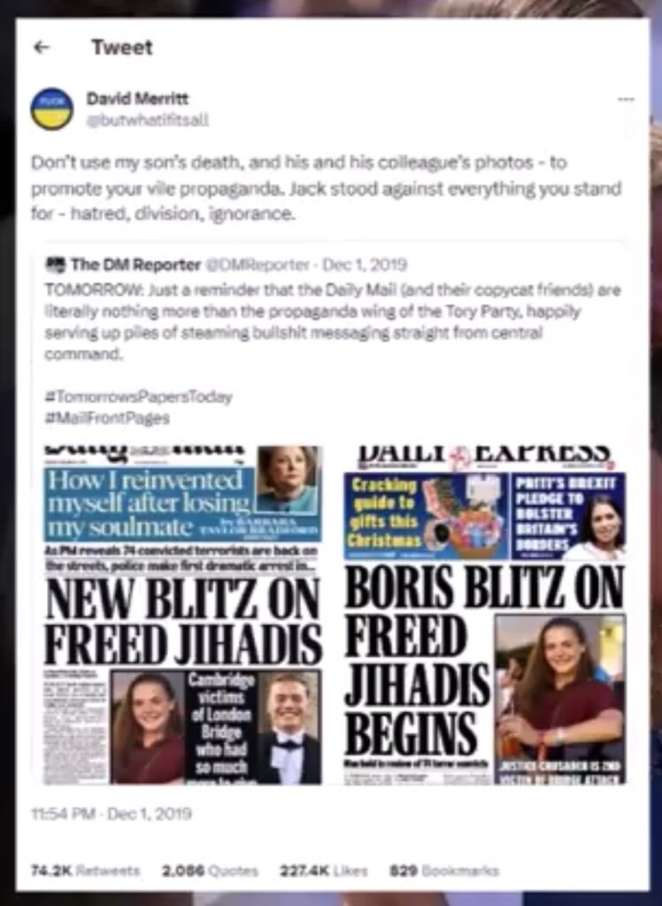Open the @butwhatifitsall handle

pyautogui.click(x=148, y=120)
